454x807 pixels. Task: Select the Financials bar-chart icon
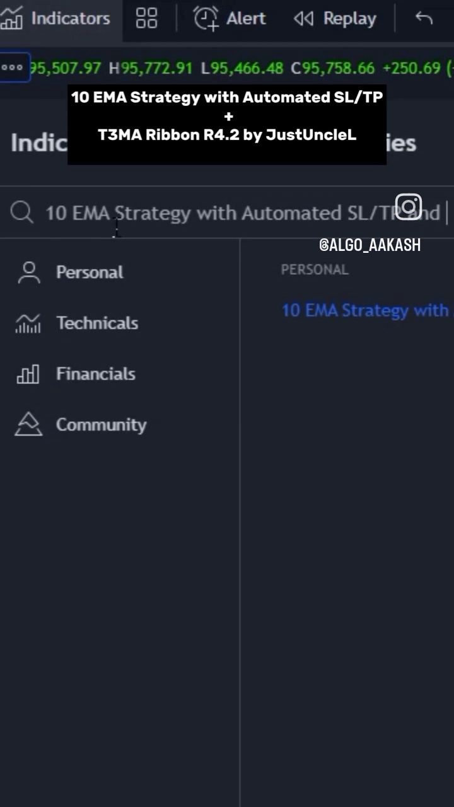coord(28,374)
